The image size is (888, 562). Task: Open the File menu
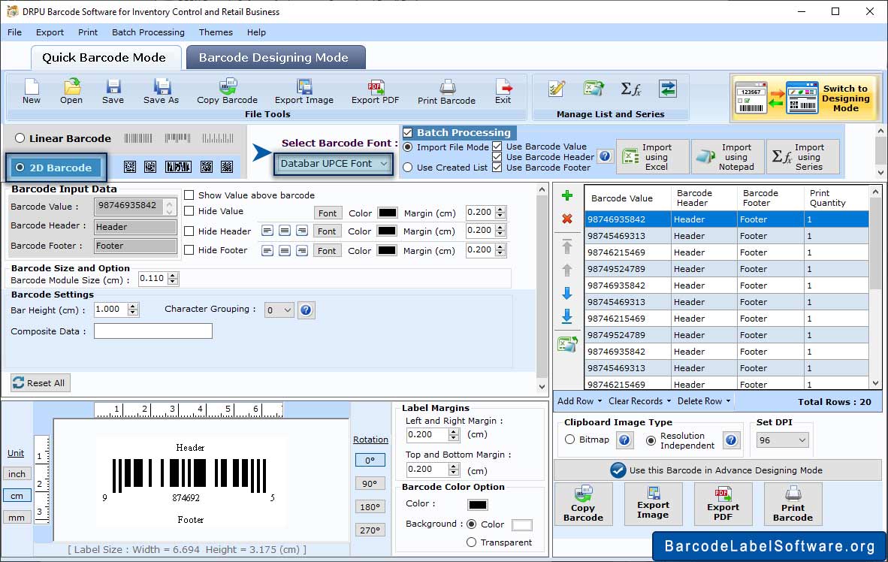click(x=15, y=32)
